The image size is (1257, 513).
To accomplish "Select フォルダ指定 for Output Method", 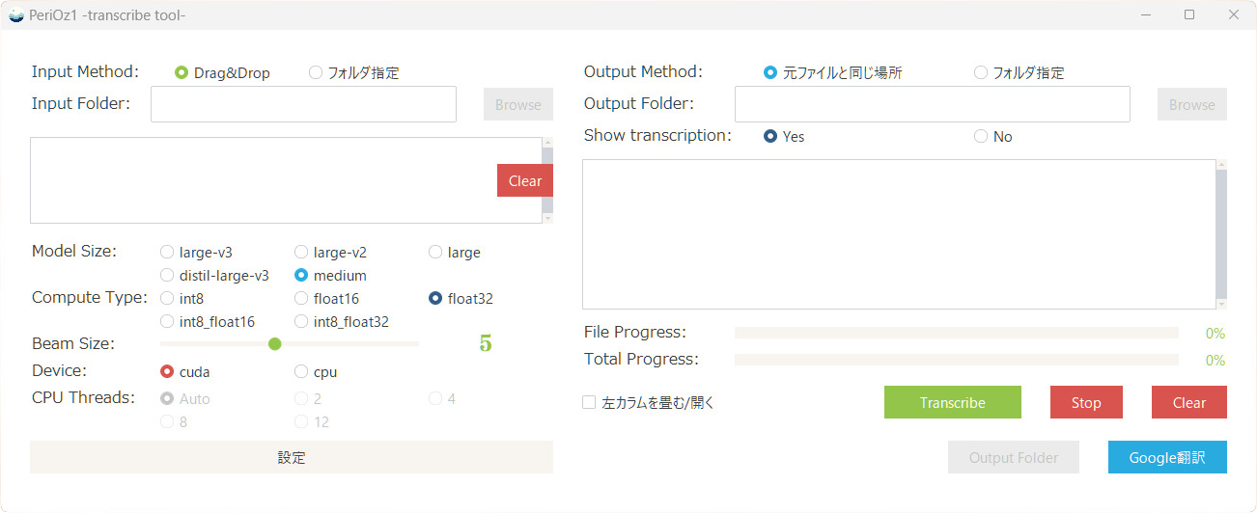I will pyautogui.click(x=981, y=73).
